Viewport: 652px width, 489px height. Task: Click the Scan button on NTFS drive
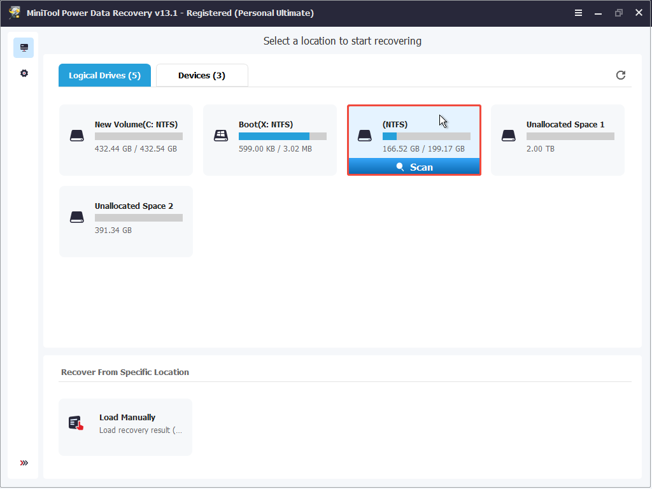414,167
